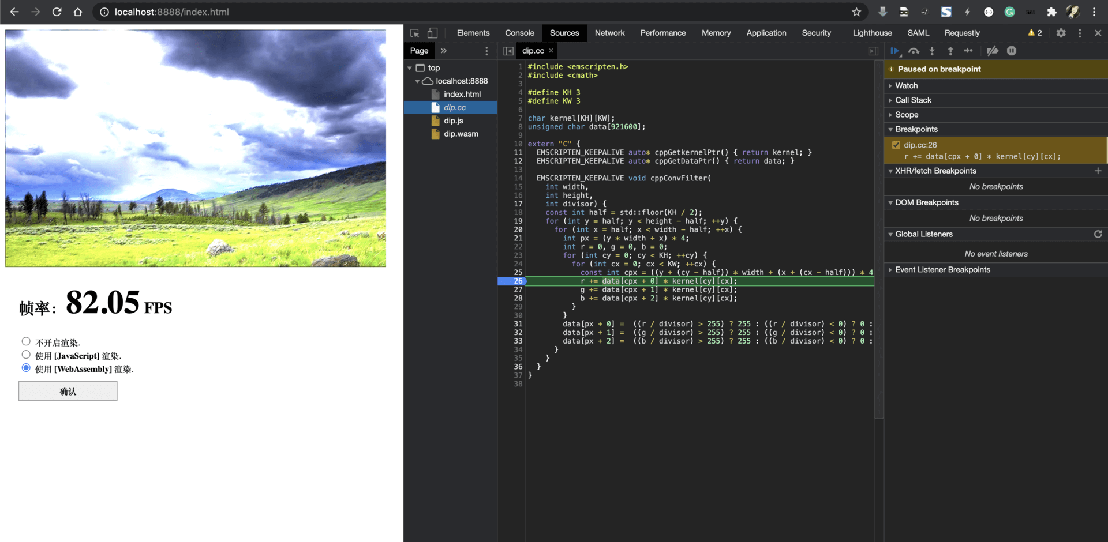Open the Network tab
Image resolution: width=1108 pixels, height=542 pixels.
tap(609, 33)
